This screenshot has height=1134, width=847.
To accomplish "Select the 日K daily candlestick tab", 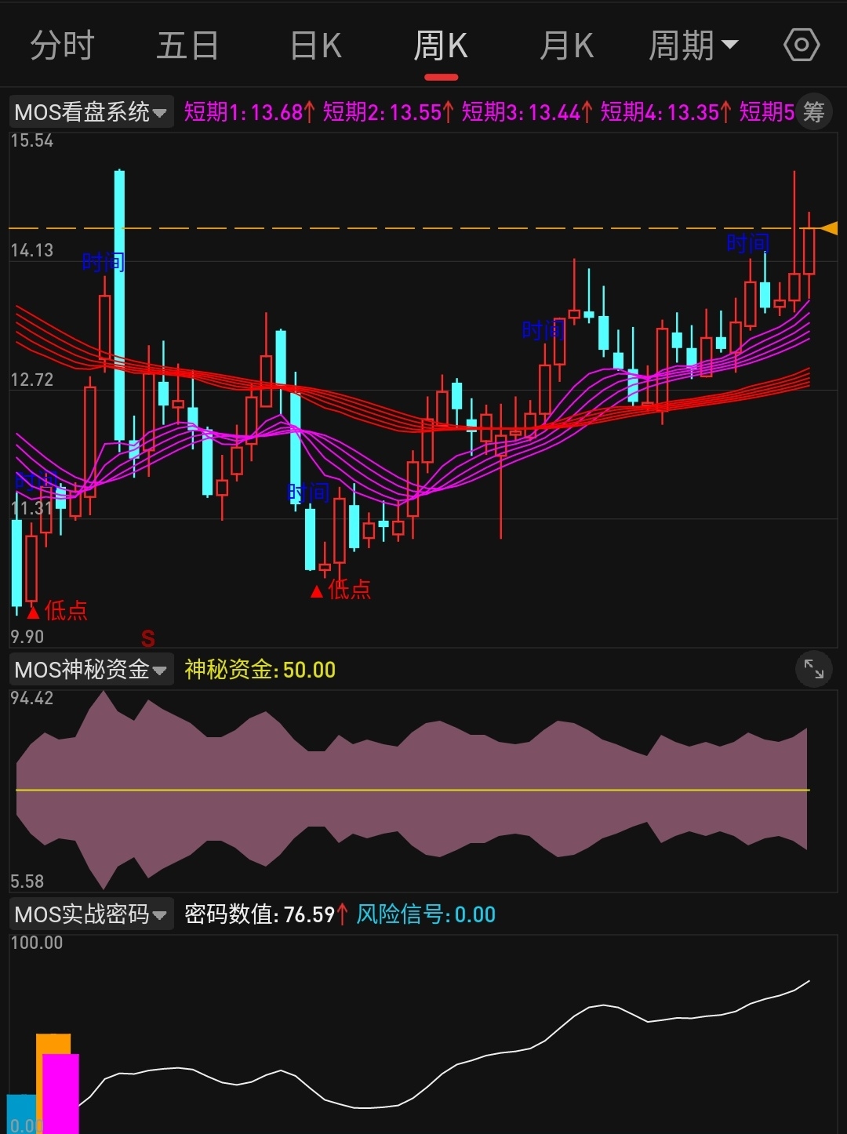I will tap(315, 46).
